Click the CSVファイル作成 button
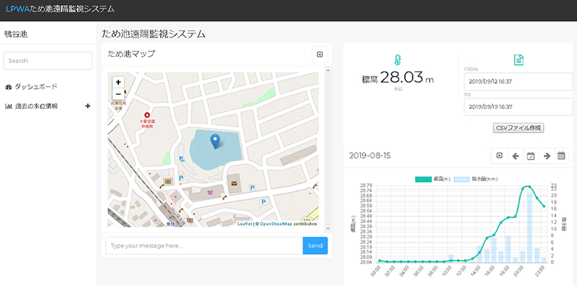 (x=519, y=128)
